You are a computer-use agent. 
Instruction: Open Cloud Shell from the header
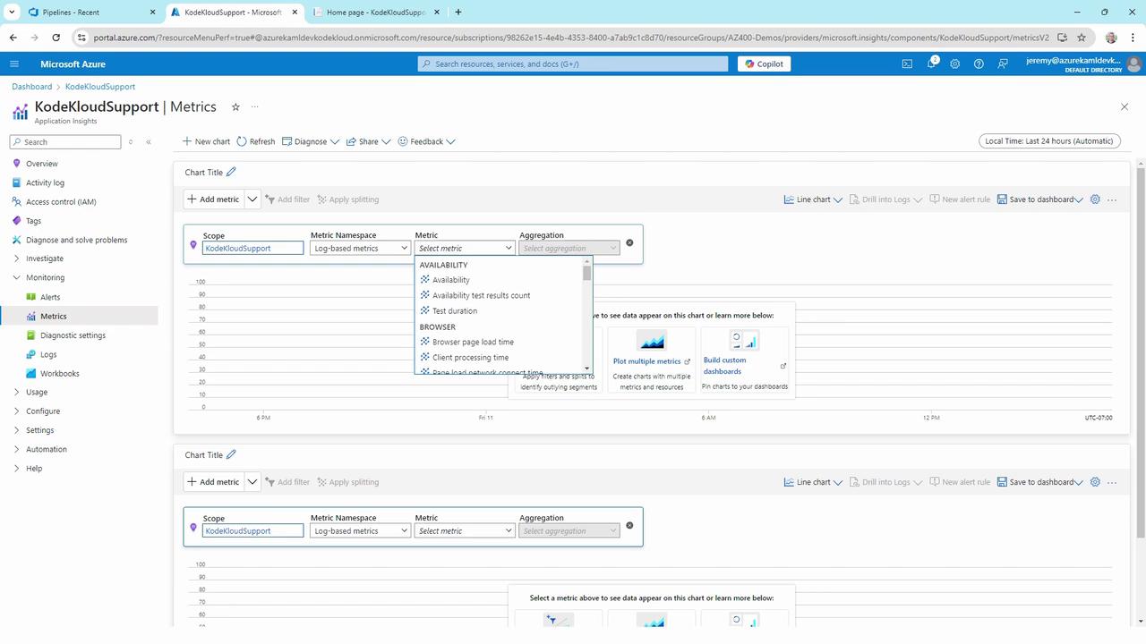coord(907,64)
